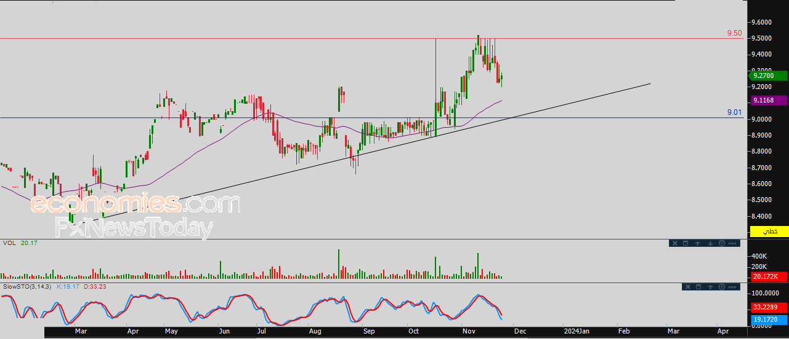
Task: Move the SlowSTO panel up
Action: click(x=710, y=287)
